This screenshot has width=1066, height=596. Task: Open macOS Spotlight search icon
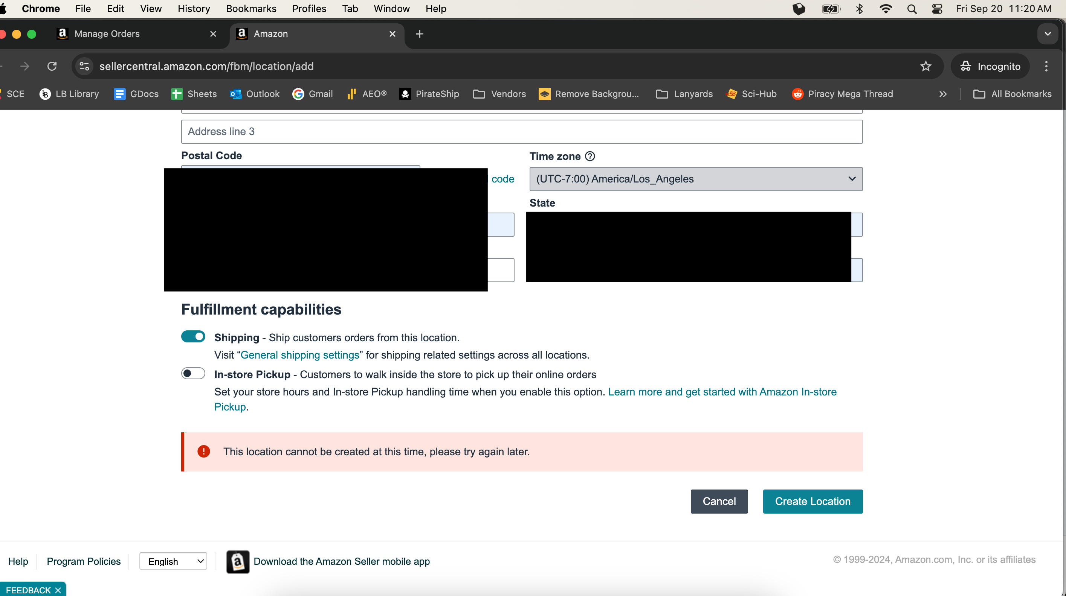tap(912, 9)
